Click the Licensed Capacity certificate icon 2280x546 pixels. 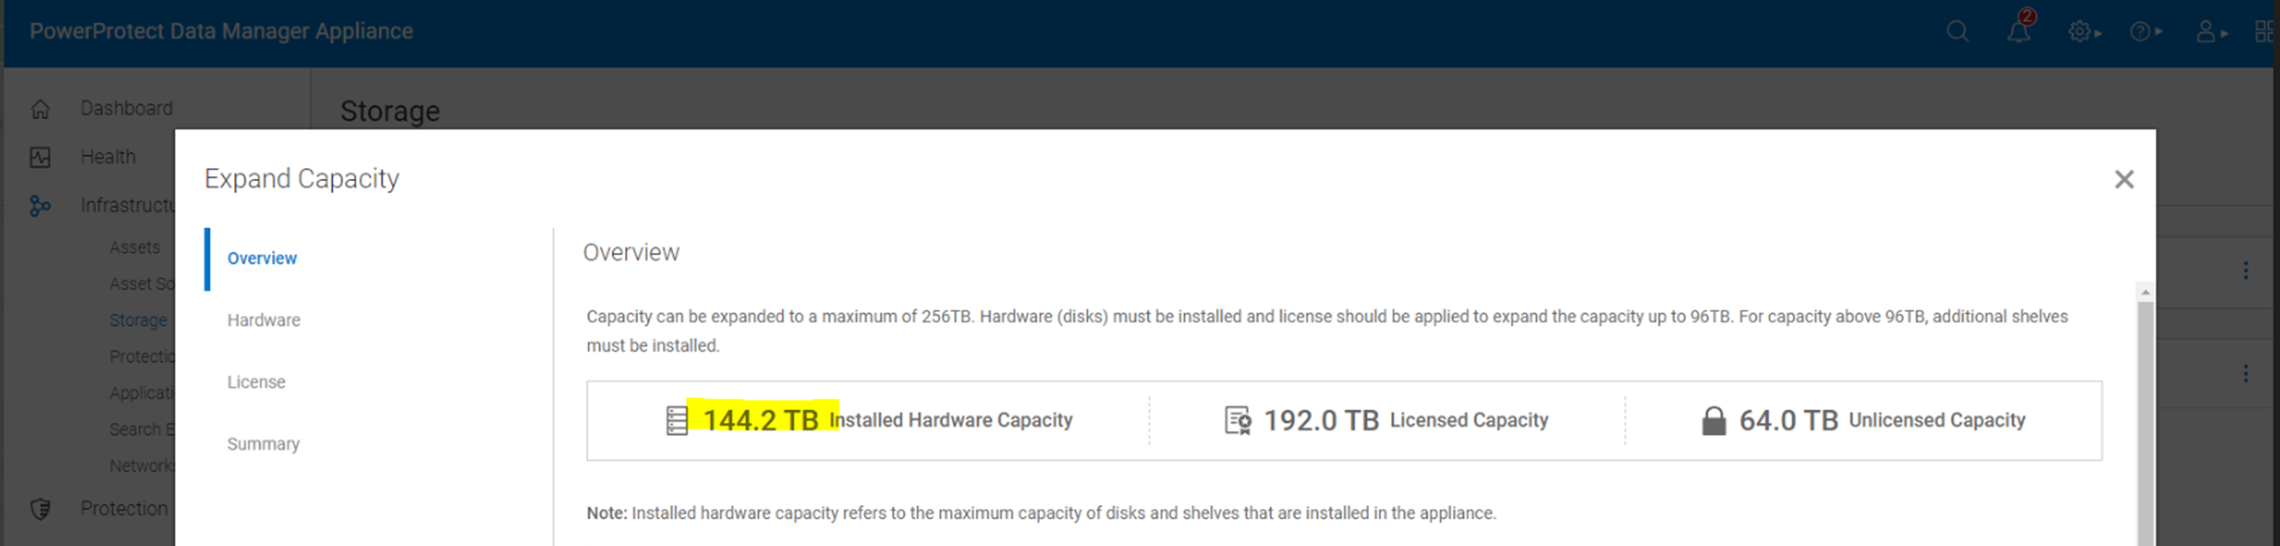pyautogui.click(x=1238, y=420)
